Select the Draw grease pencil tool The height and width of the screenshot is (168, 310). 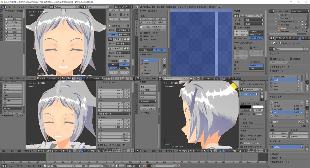[x=146, y=19]
